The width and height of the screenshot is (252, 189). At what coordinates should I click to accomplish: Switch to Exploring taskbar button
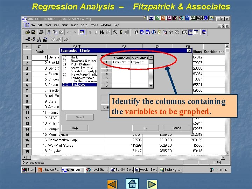pos(171,170)
